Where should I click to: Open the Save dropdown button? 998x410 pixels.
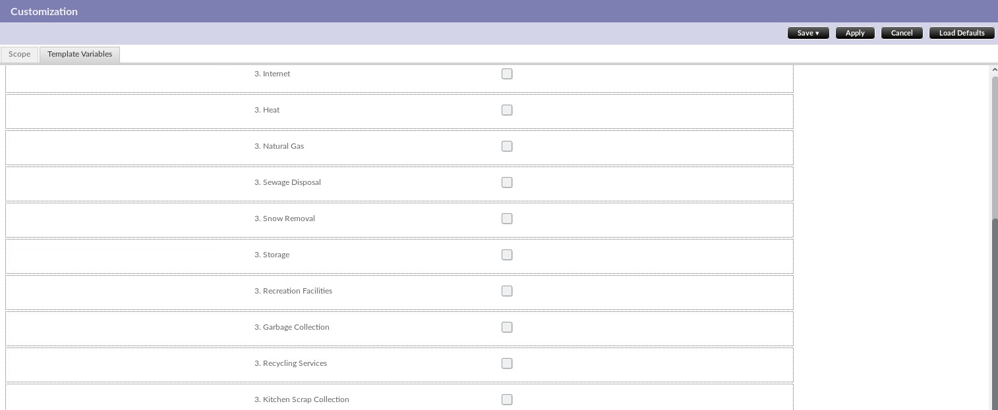coord(808,33)
